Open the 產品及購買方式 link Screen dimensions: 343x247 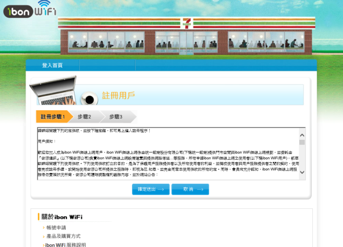pos(63,236)
